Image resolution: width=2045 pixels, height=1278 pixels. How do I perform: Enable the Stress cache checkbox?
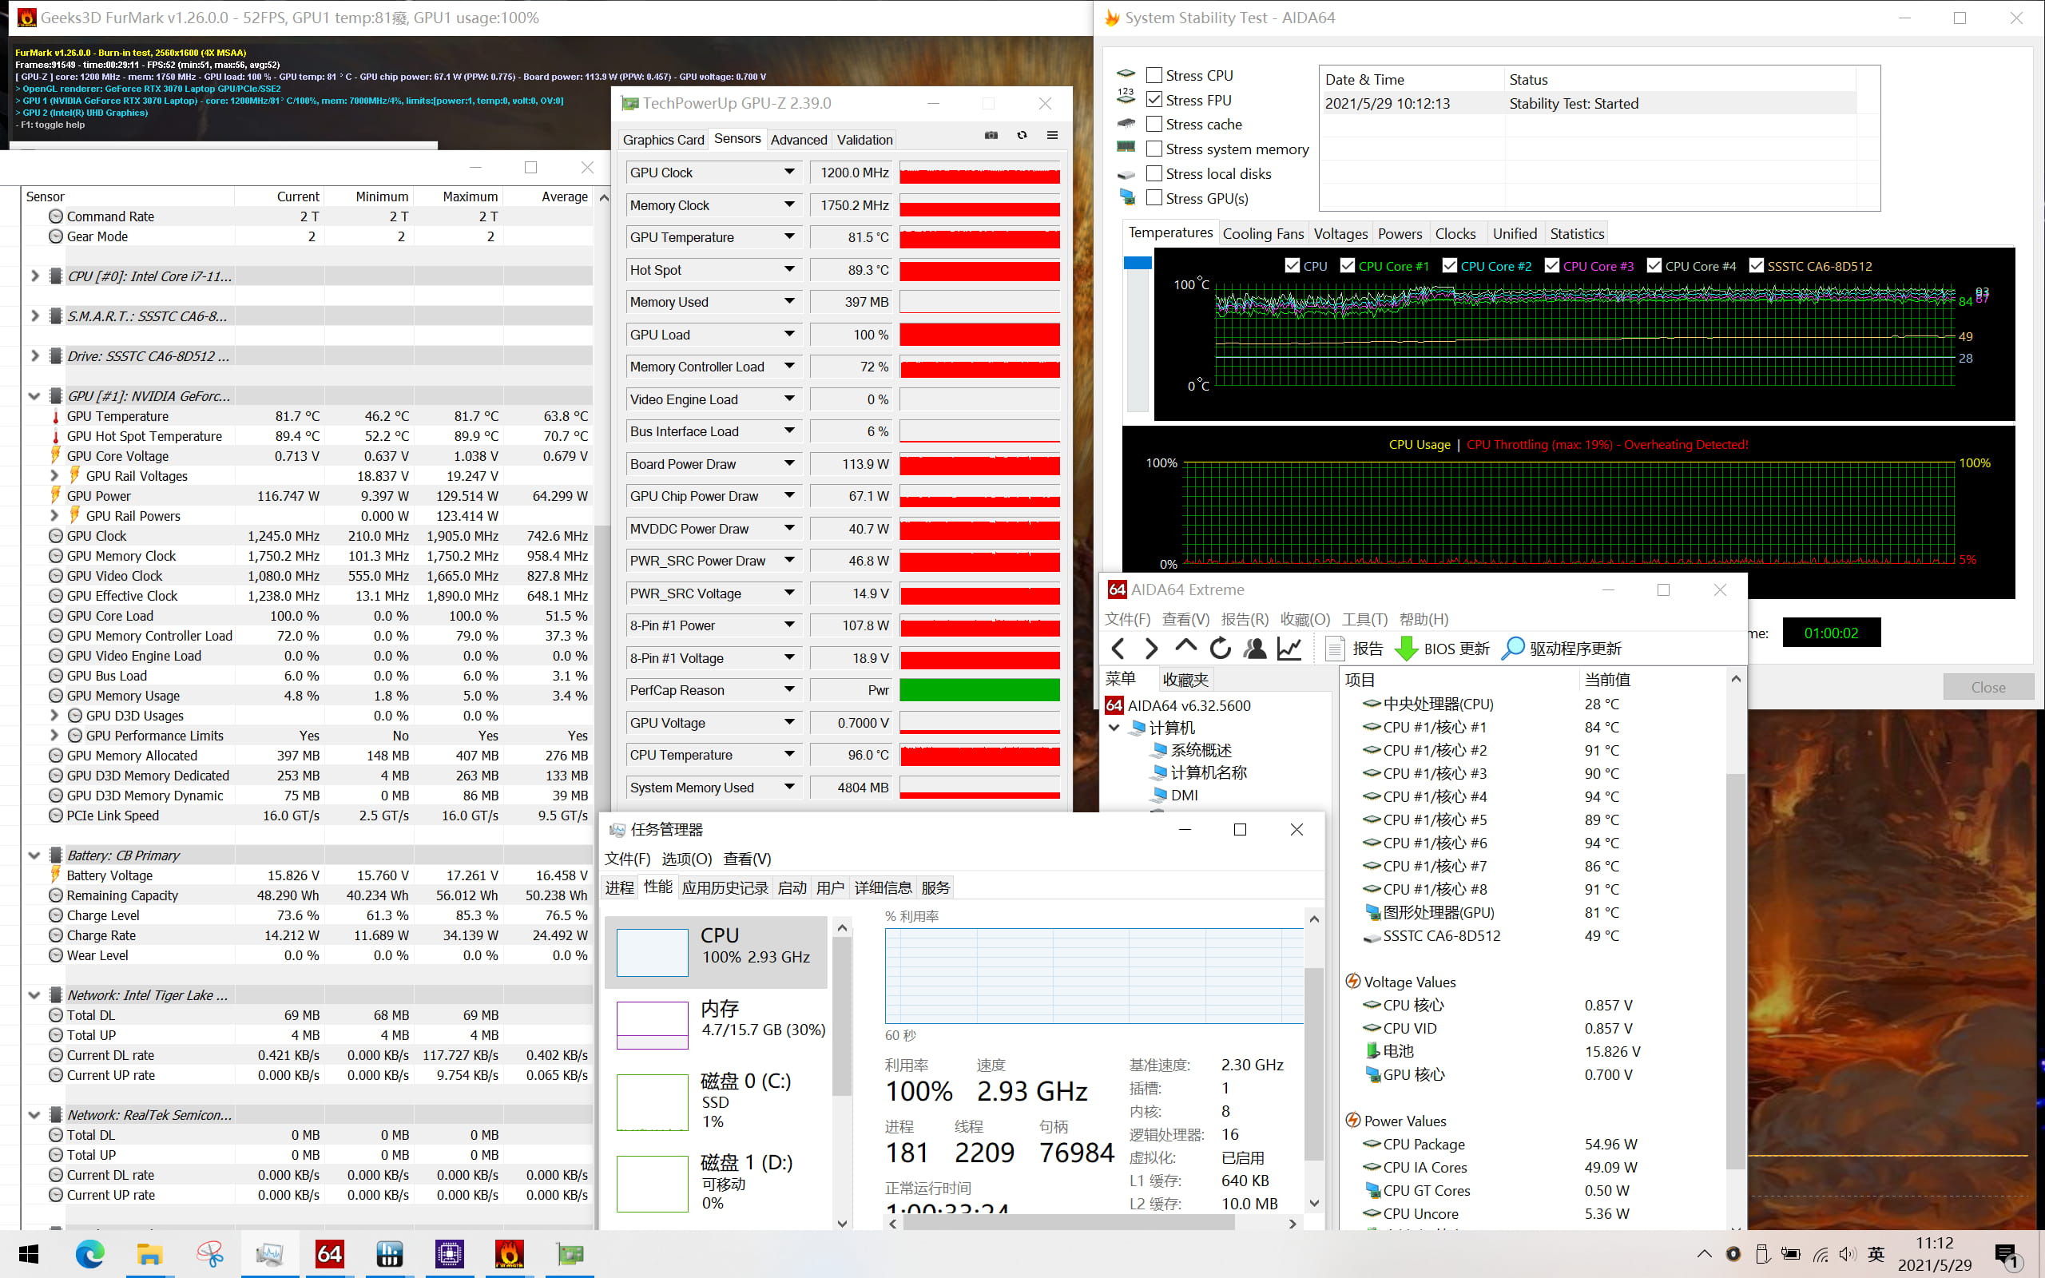[1154, 125]
